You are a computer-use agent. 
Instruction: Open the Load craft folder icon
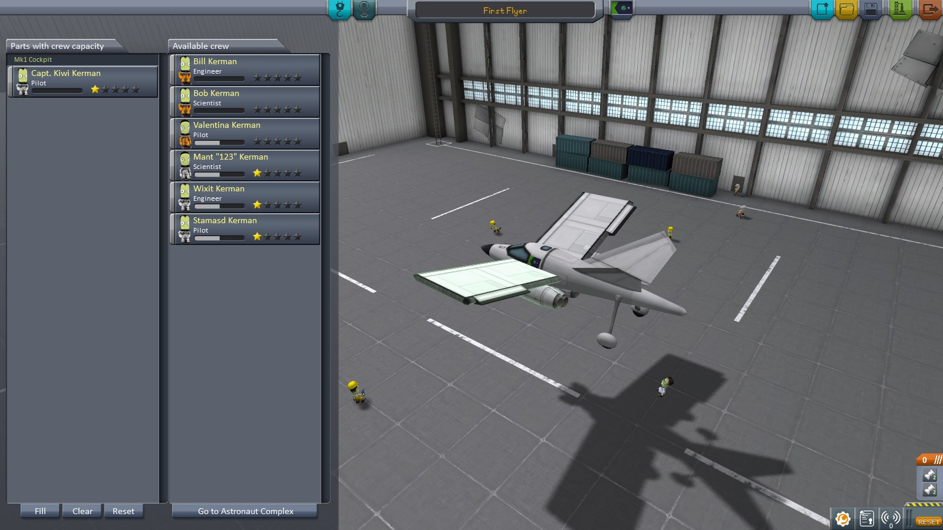(x=846, y=9)
